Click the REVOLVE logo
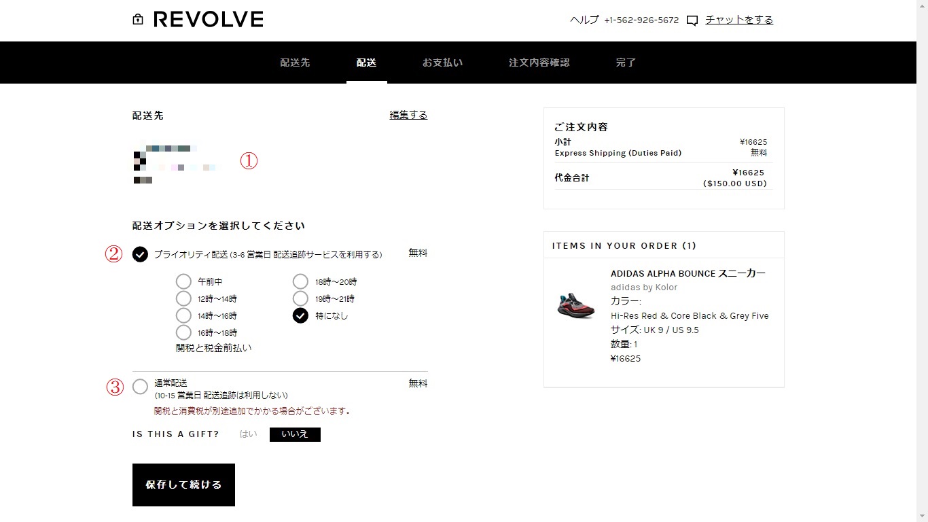 click(x=208, y=20)
